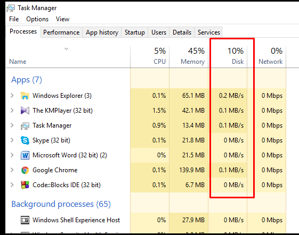The height and width of the screenshot is (235, 299).
Task: Expand The KMPlayer (32 bit) row
Action: (x=12, y=110)
